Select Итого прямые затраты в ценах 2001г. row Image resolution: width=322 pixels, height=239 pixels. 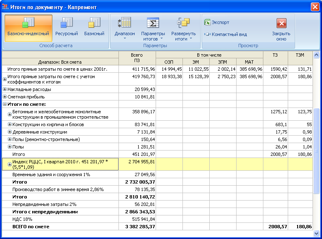157,69
